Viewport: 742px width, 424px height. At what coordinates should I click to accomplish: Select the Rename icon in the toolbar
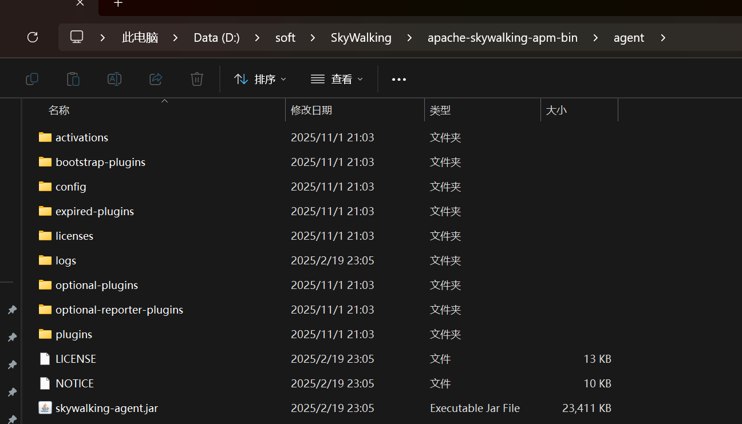tap(114, 79)
